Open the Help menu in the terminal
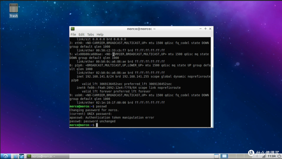282x159 pixels. click(100, 34)
